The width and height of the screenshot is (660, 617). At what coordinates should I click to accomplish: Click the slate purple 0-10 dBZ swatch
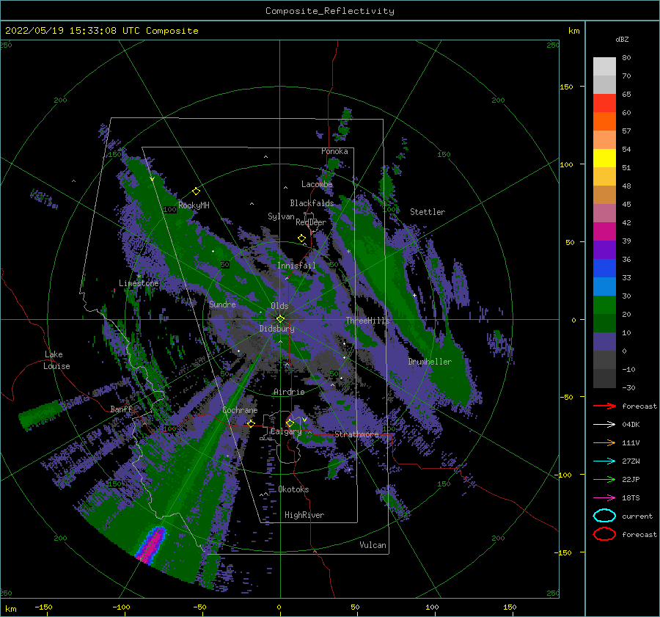[604, 342]
